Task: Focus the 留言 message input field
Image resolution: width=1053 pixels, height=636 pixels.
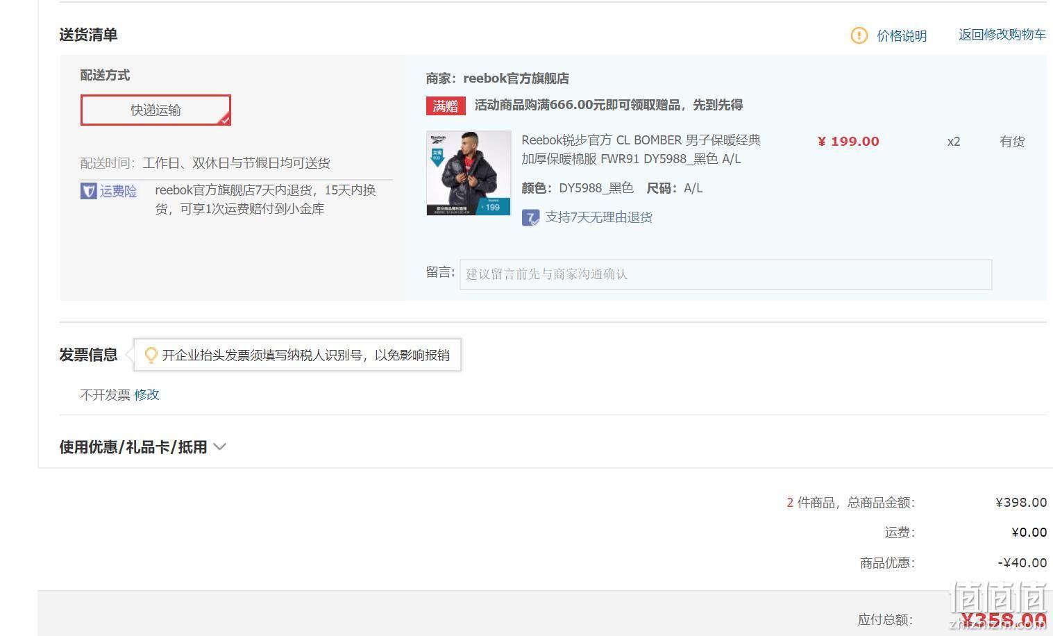Action: (x=725, y=274)
